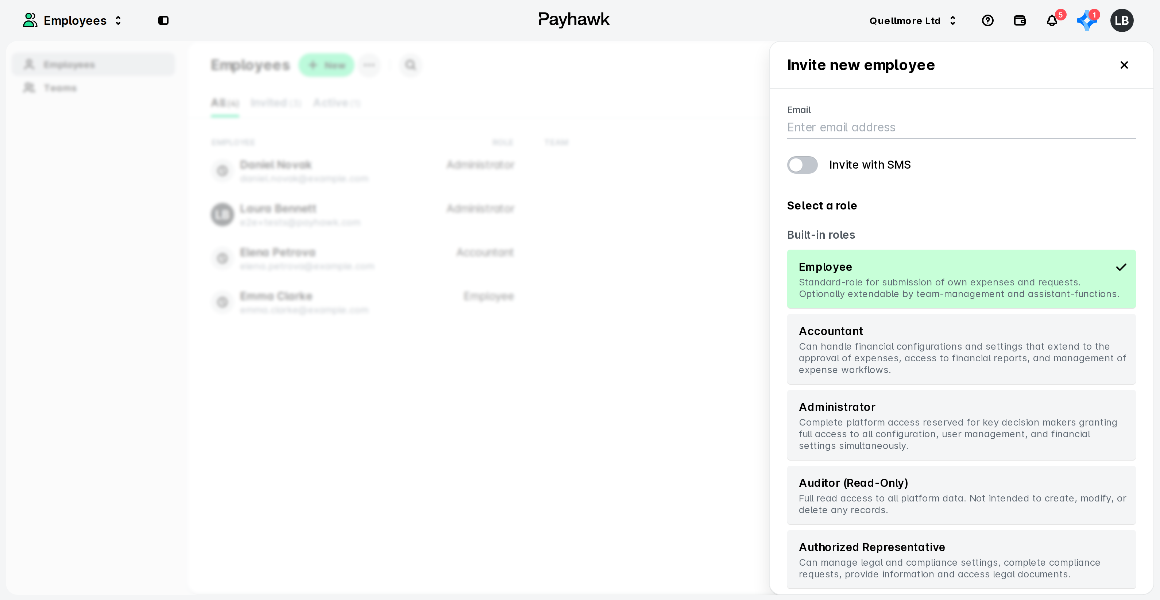Switch to the Active tab
The width and height of the screenshot is (1160, 600).
coord(337,103)
